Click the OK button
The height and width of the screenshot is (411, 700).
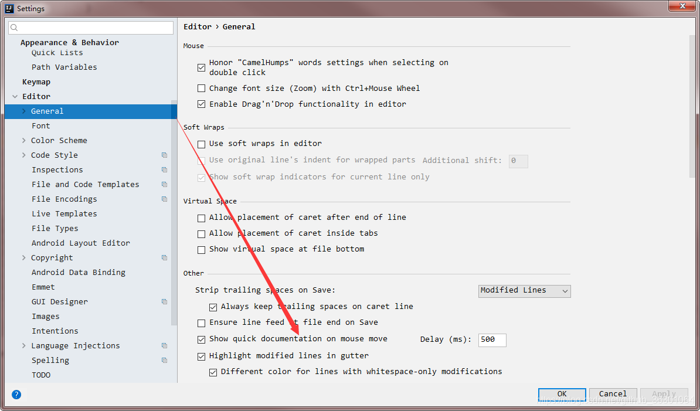pos(562,393)
